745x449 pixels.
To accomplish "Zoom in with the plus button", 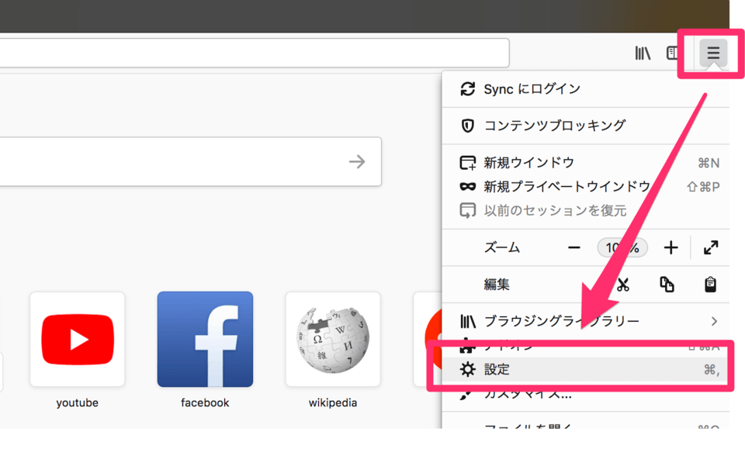I will (670, 247).
